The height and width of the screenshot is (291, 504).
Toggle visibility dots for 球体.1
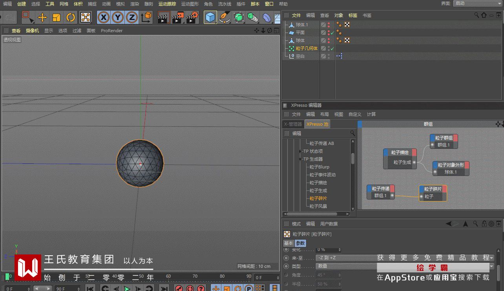329,25
